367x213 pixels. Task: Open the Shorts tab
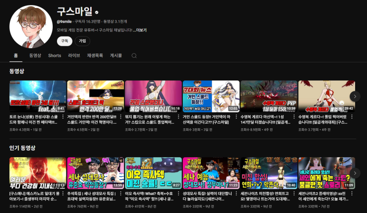click(55, 55)
